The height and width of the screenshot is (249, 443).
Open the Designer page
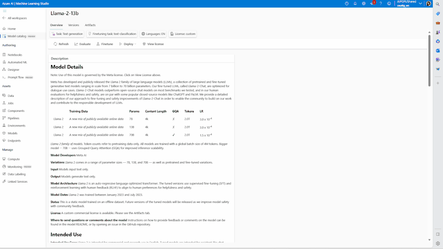click(x=11, y=69)
